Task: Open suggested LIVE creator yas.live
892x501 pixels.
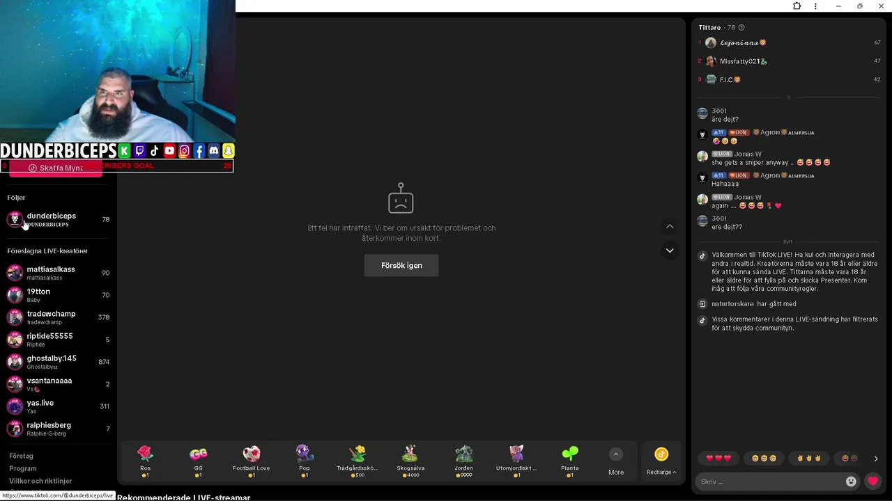Action: click(x=59, y=406)
